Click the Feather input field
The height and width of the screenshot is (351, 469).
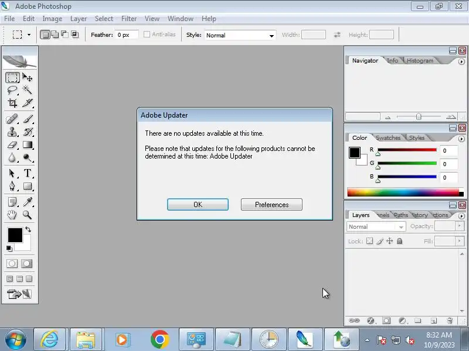coord(127,35)
